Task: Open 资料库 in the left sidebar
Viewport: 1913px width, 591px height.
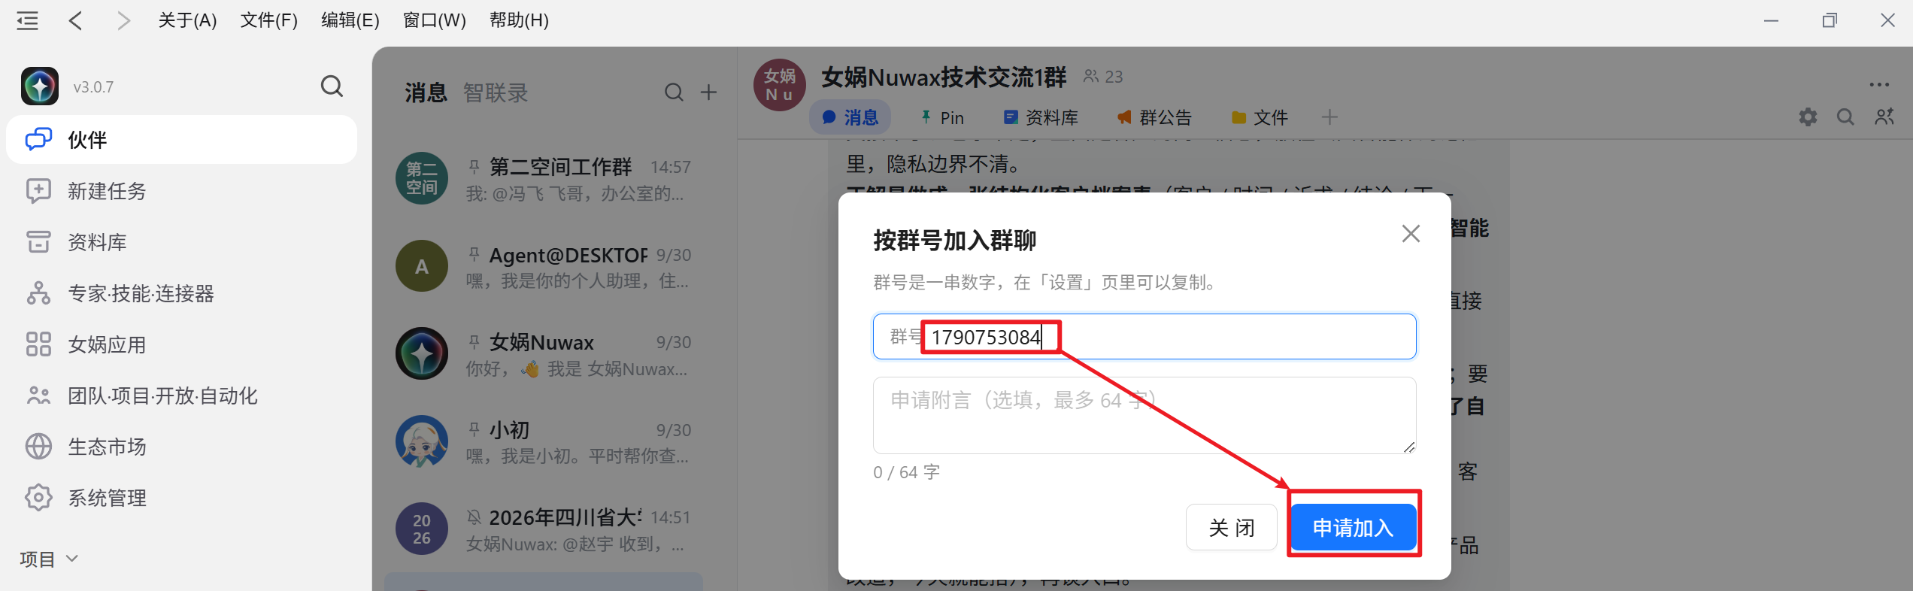Action: 181,242
